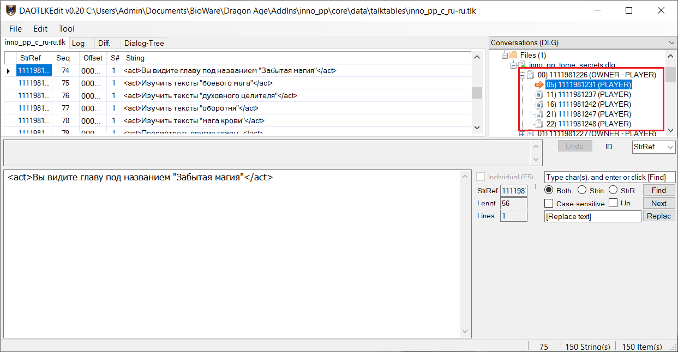Click the Next button

[658, 203]
